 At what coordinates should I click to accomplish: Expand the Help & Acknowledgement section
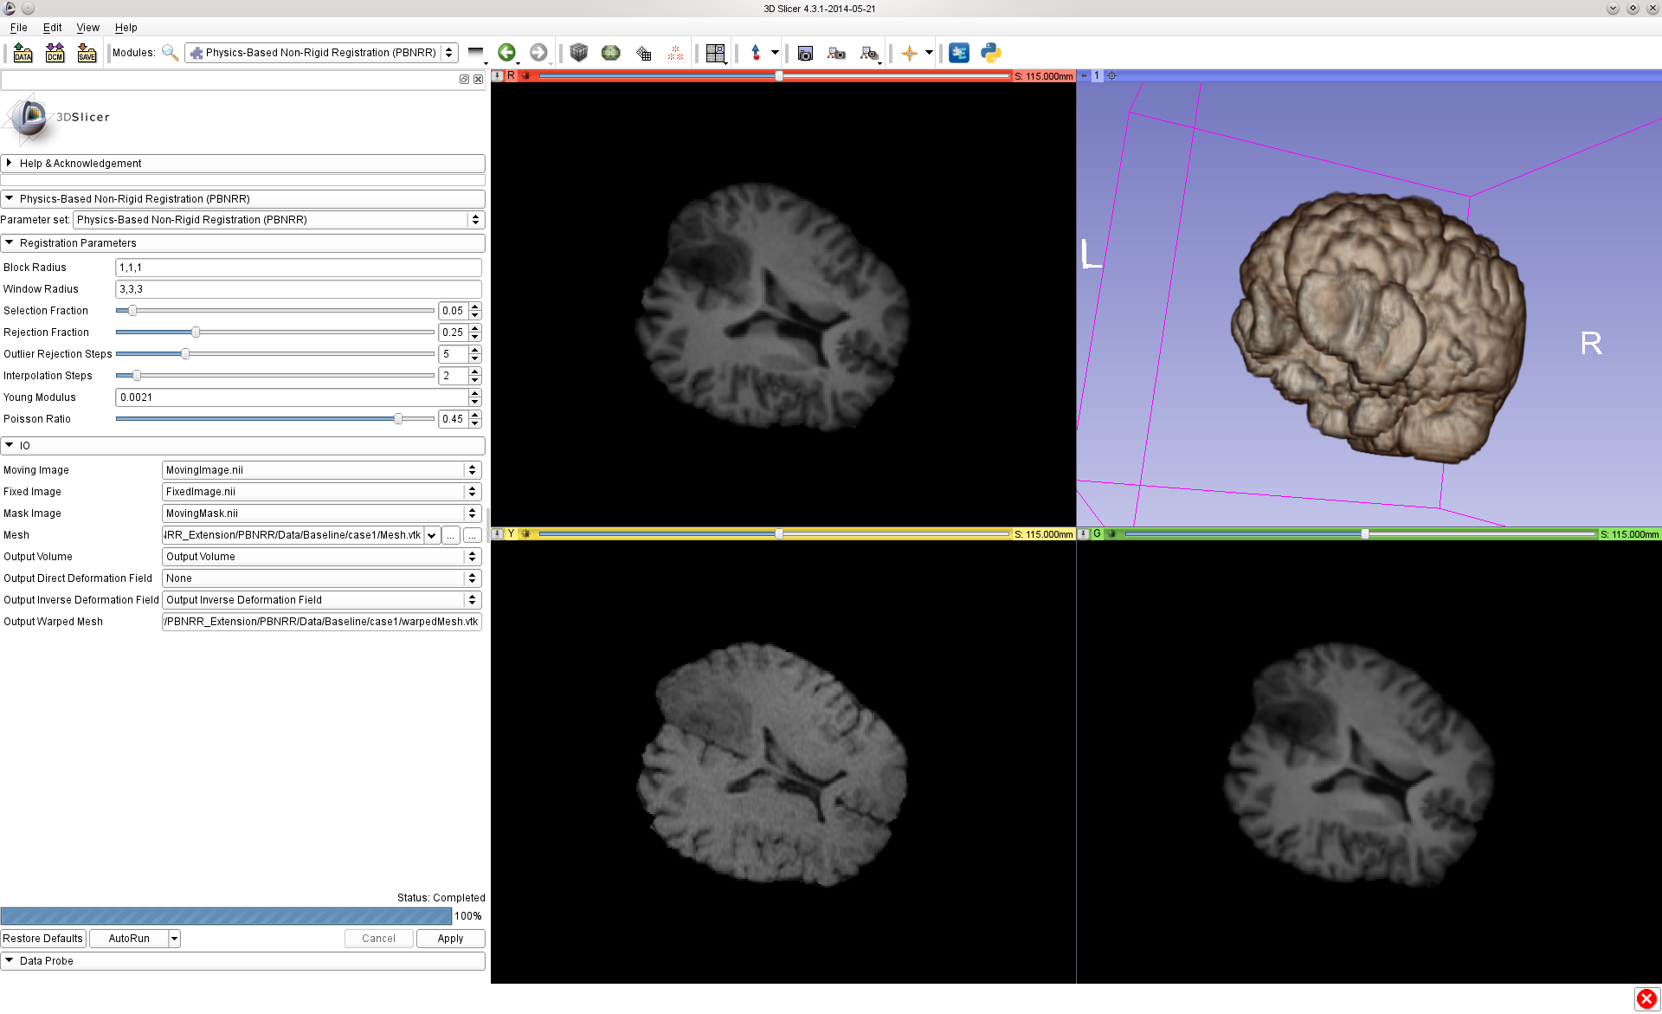(81, 164)
